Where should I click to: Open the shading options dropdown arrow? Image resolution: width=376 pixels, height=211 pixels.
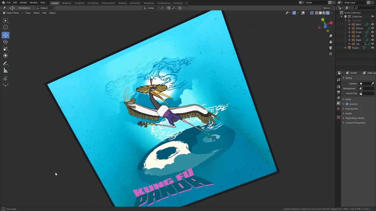click(x=332, y=13)
